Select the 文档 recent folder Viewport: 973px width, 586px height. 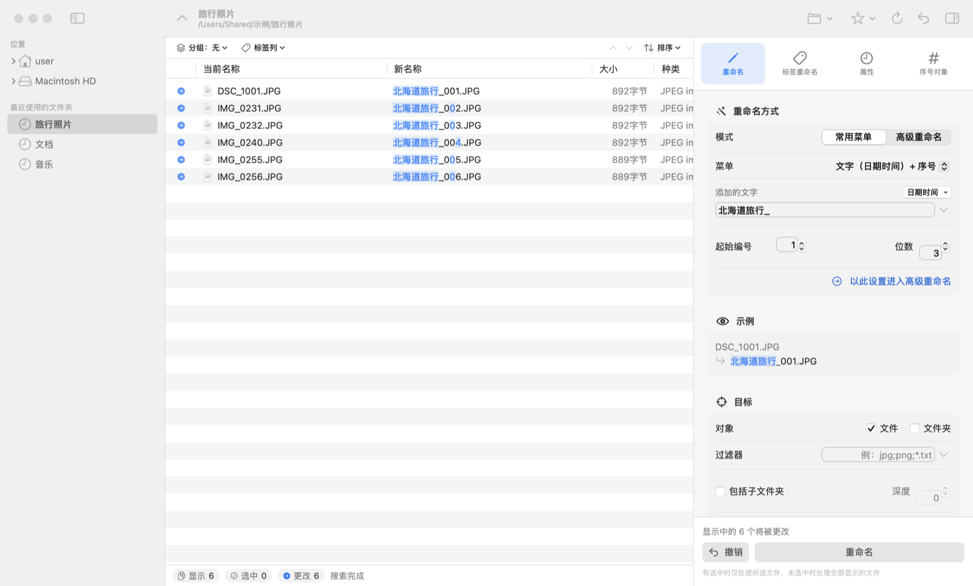[82, 144]
